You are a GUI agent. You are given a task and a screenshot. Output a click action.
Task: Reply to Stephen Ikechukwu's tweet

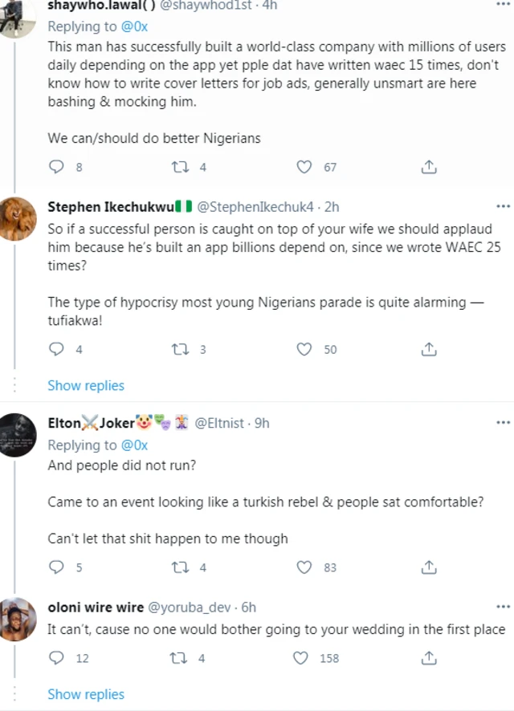(55, 349)
